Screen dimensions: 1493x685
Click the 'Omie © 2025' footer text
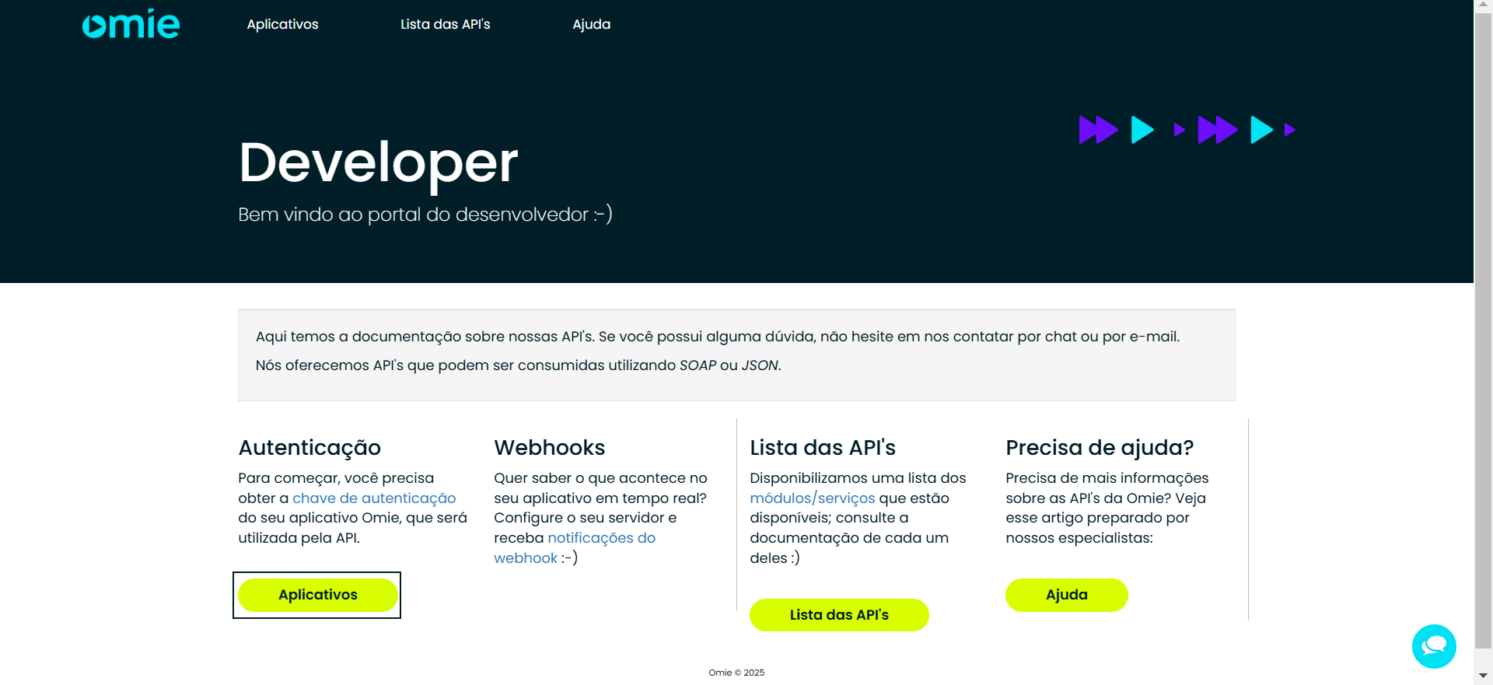[736, 673]
